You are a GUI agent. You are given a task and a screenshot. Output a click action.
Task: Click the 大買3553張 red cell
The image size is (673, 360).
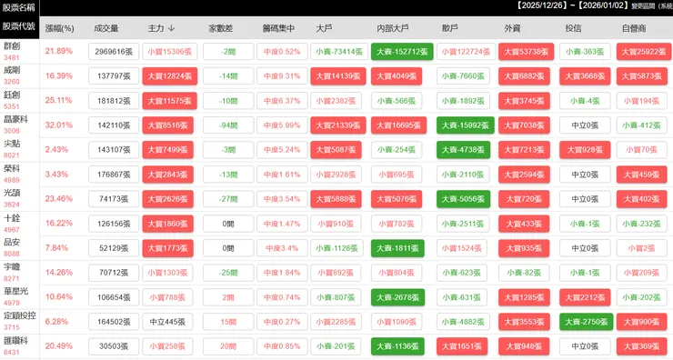click(x=524, y=322)
